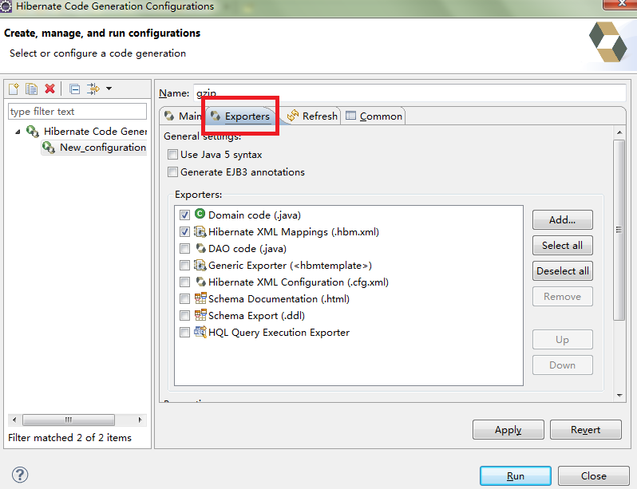Click the Generic Exporter row icon
This screenshot has width=637, height=489.
pos(200,265)
